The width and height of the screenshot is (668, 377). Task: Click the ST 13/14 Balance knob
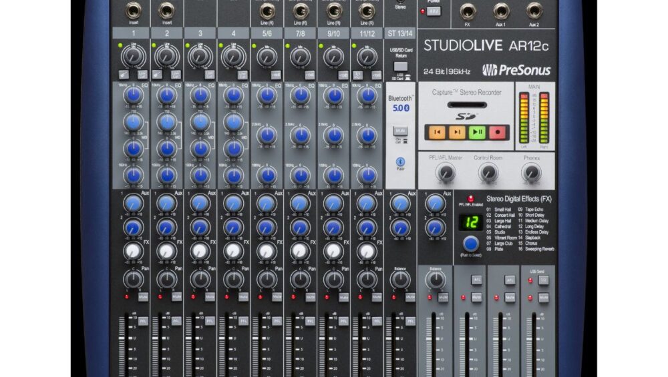pos(400,280)
